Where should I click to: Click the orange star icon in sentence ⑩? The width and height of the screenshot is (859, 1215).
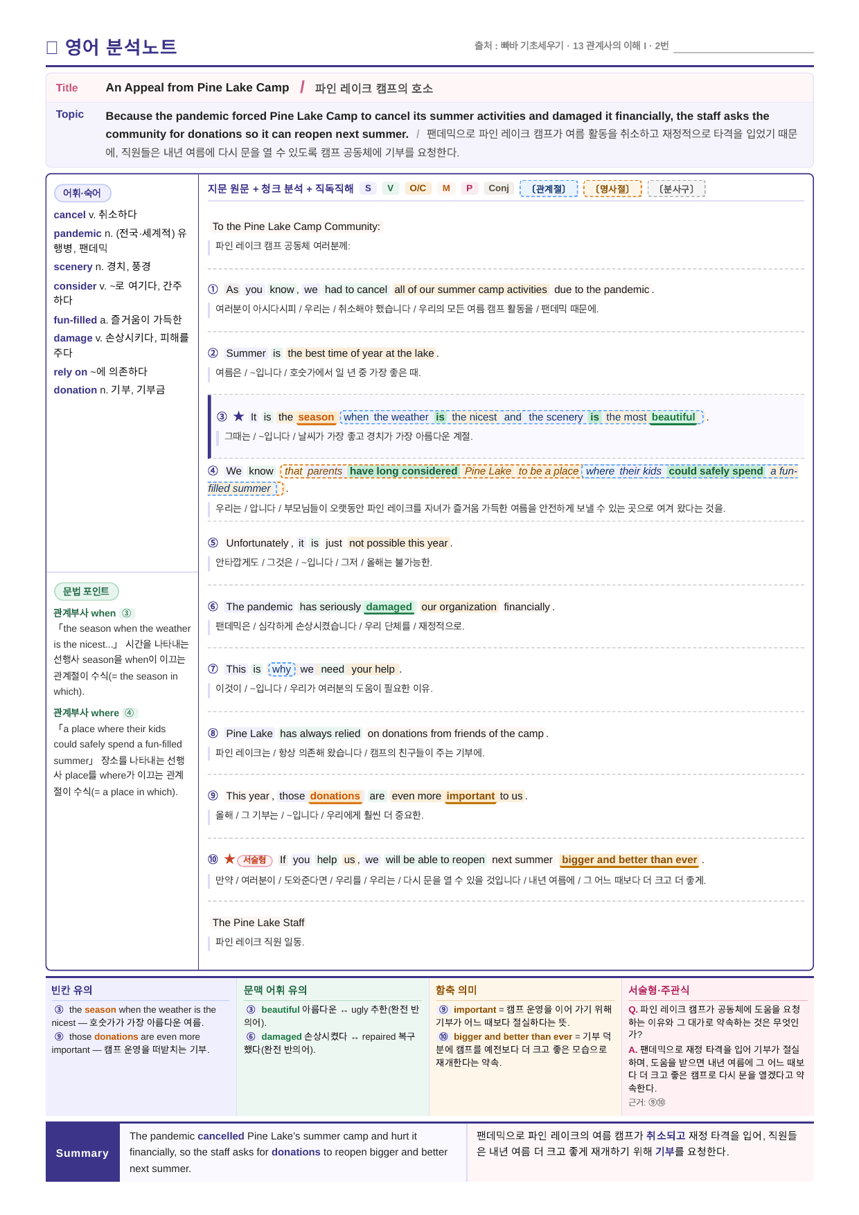(x=229, y=859)
